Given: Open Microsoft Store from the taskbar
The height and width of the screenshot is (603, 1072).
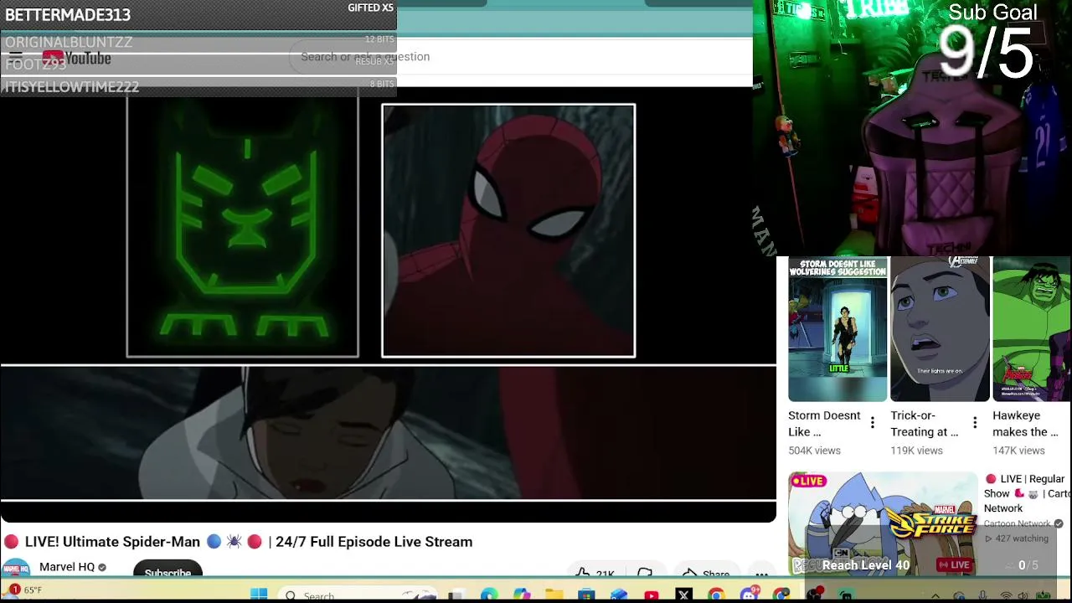Looking at the screenshot, I should 586,595.
